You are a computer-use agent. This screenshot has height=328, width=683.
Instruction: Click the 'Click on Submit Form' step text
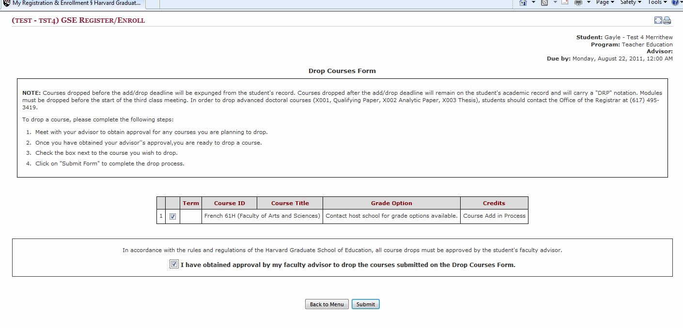pyautogui.click(x=110, y=164)
